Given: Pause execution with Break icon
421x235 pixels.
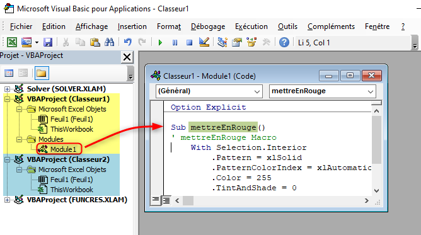Looking at the screenshot, I should (175, 42).
